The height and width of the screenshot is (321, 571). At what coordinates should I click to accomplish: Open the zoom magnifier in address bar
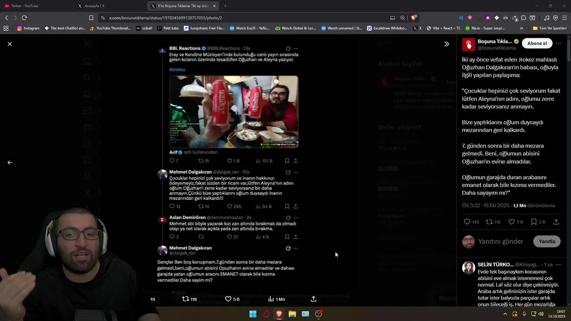coord(402,18)
